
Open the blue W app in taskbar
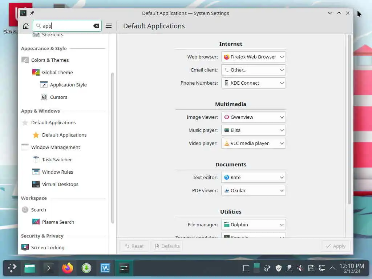pos(105,268)
